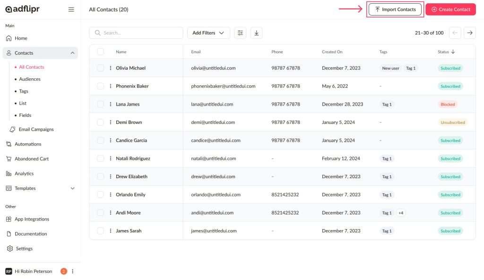Open Audiences under Contacts
Viewport: 484px width, 280px height.
point(30,79)
